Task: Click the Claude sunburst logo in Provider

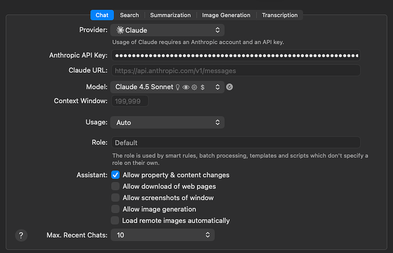Action: pos(120,30)
